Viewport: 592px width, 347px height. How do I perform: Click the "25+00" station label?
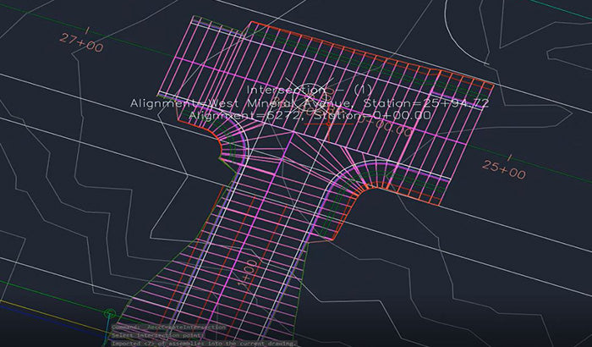point(504,169)
